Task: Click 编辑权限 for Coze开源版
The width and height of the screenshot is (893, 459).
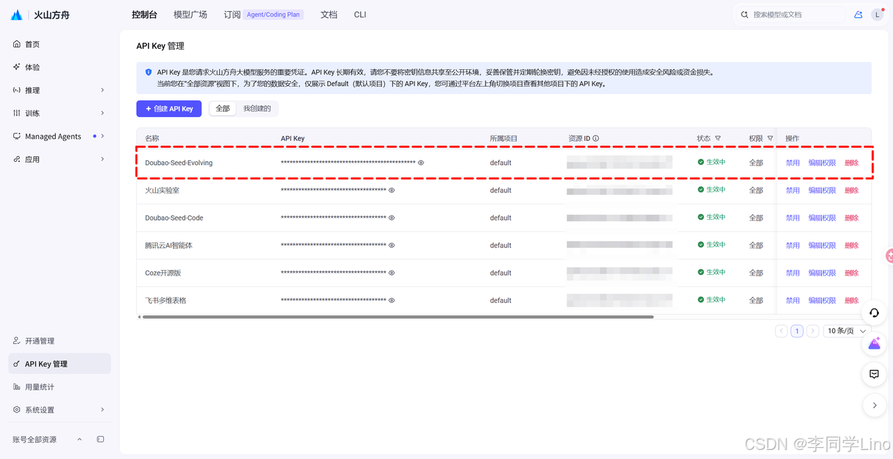Action: 822,273
